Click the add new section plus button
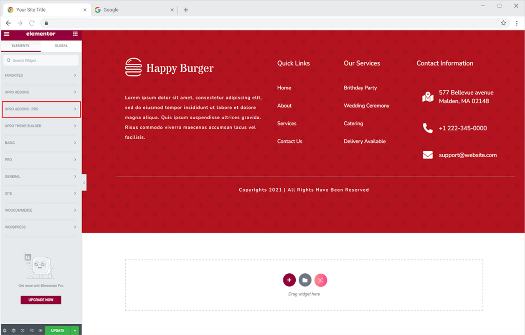Screen dimensions: 525x335 (x=289, y=280)
